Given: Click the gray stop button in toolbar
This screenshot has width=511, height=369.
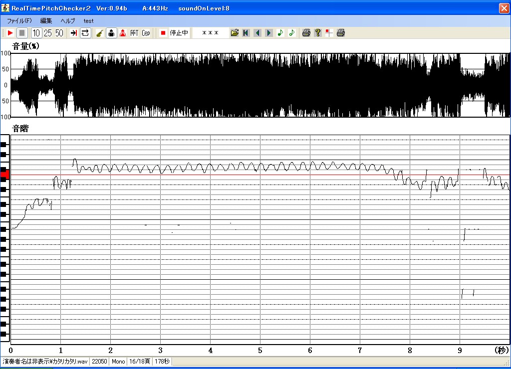Looking at the screenshot, I should 22,33.
